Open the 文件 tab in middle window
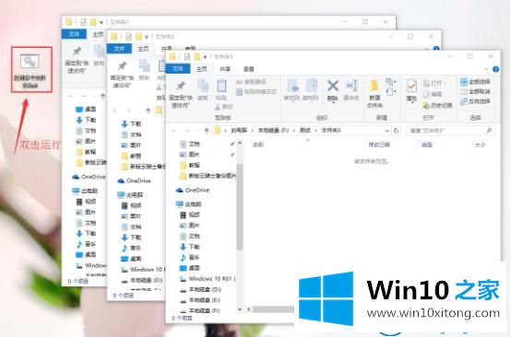Screen dimensions: 511x337 pyautogui.click(x=119, y=49)
